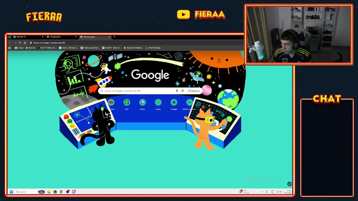The image size is (358, 201).
Task: Open File Explorer from the taskbar
Action: point(49,192)
